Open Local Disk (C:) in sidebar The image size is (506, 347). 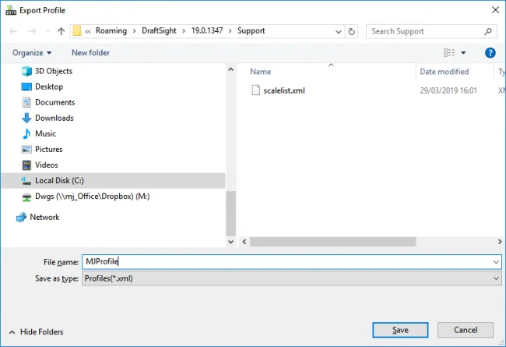click(x=59, y=180)
